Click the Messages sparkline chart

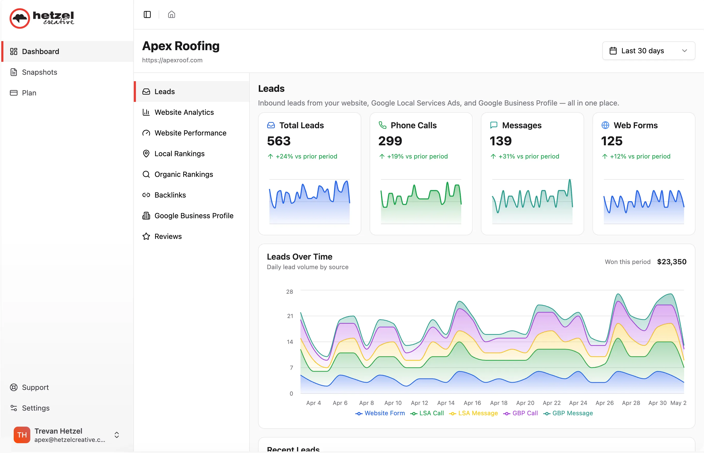tap(532, 202)
